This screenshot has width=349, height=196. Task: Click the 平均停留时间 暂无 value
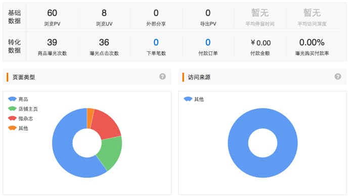point(260,13)
